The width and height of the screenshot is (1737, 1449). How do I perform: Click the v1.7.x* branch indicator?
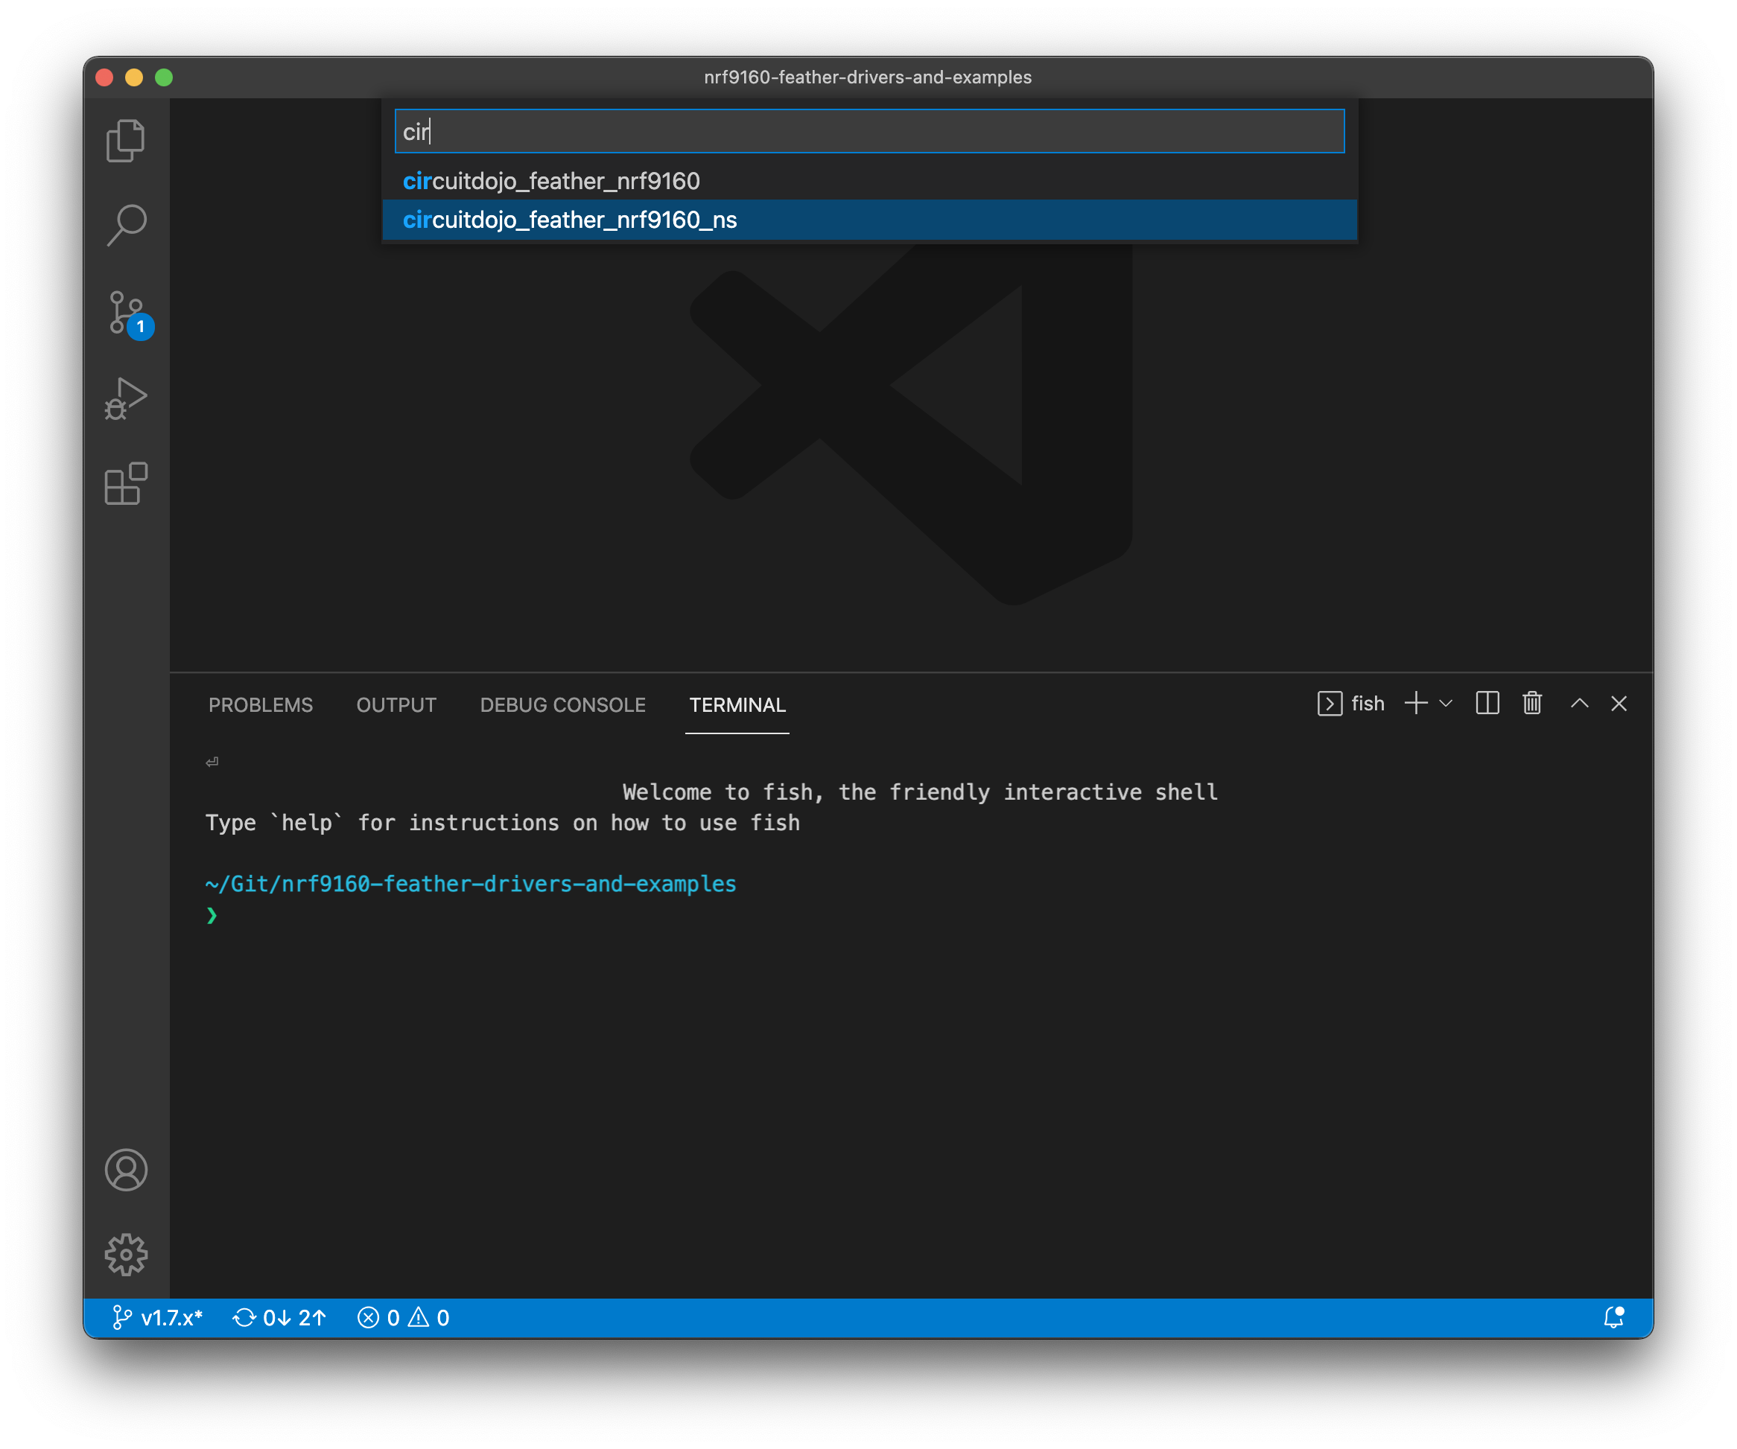pyautogui.click(x=157, y=1317)
